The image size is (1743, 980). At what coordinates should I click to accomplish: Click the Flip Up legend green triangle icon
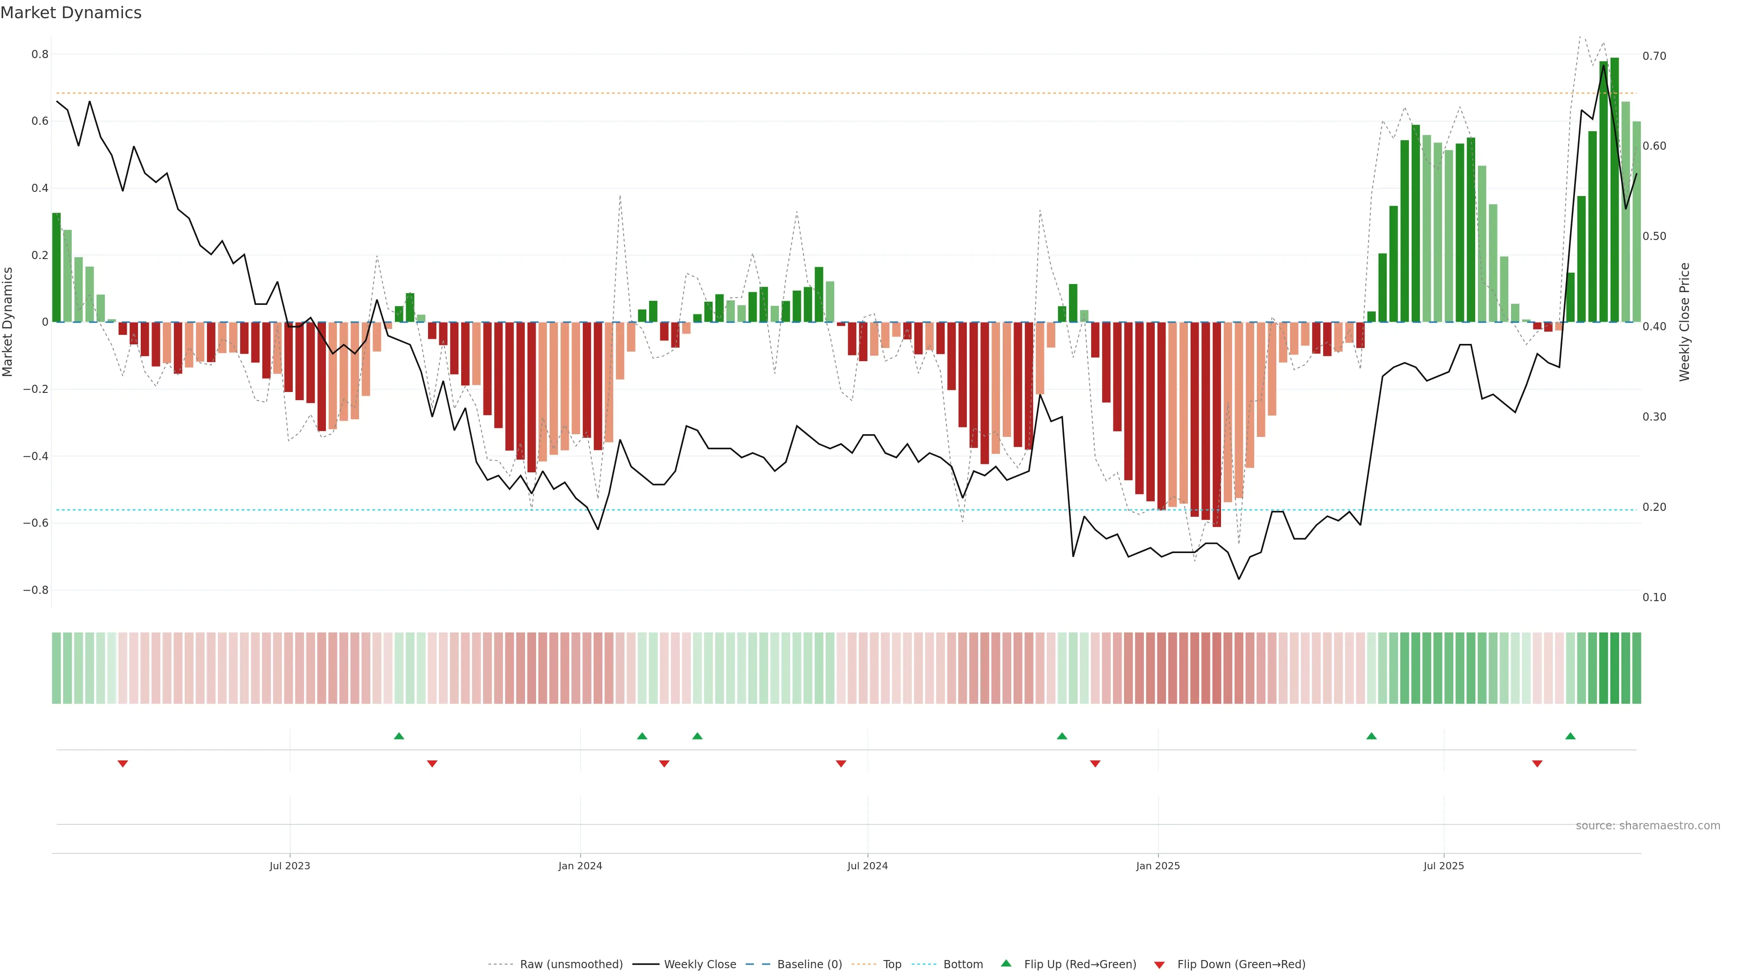[x=1006, y=963]
